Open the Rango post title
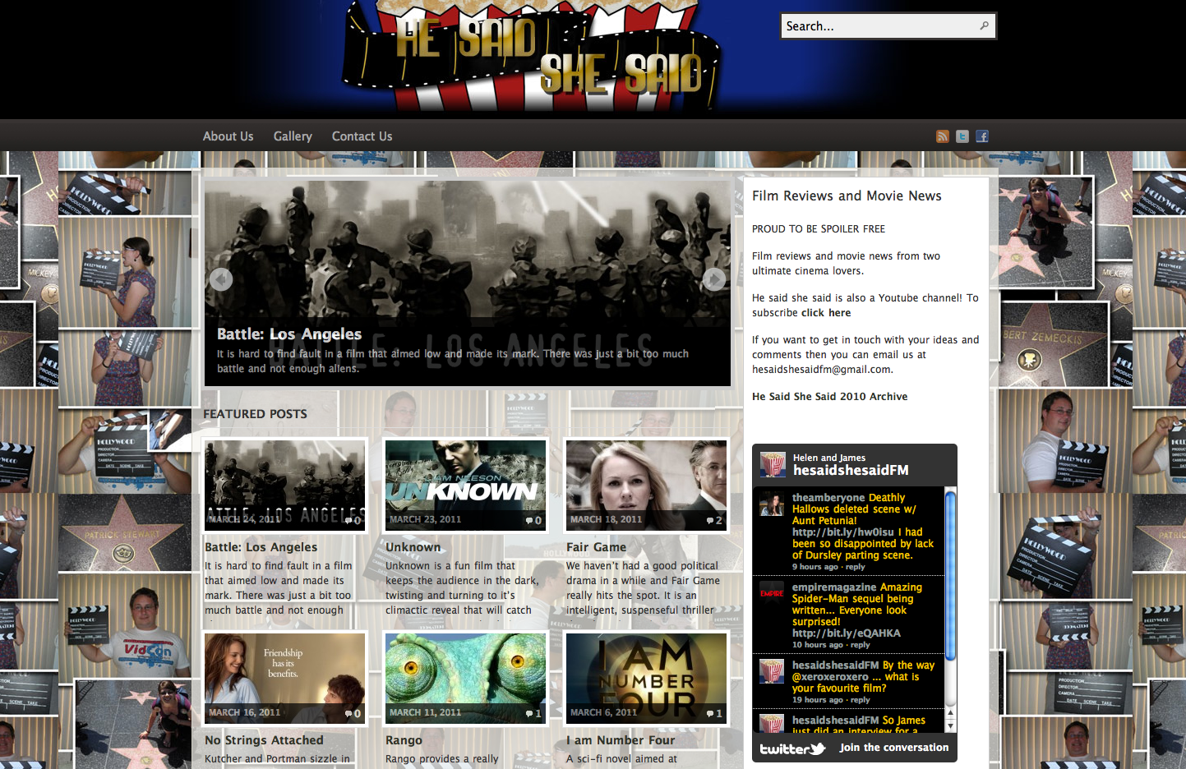The height and width of the screenshot is (769, 1186). point(404,740)
